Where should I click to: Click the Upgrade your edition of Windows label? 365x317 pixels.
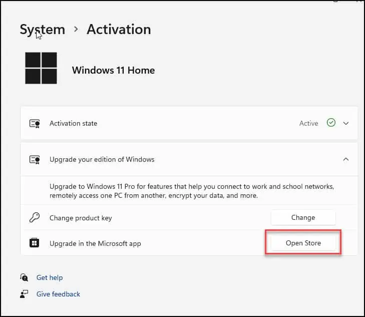[x=102, y=160]
